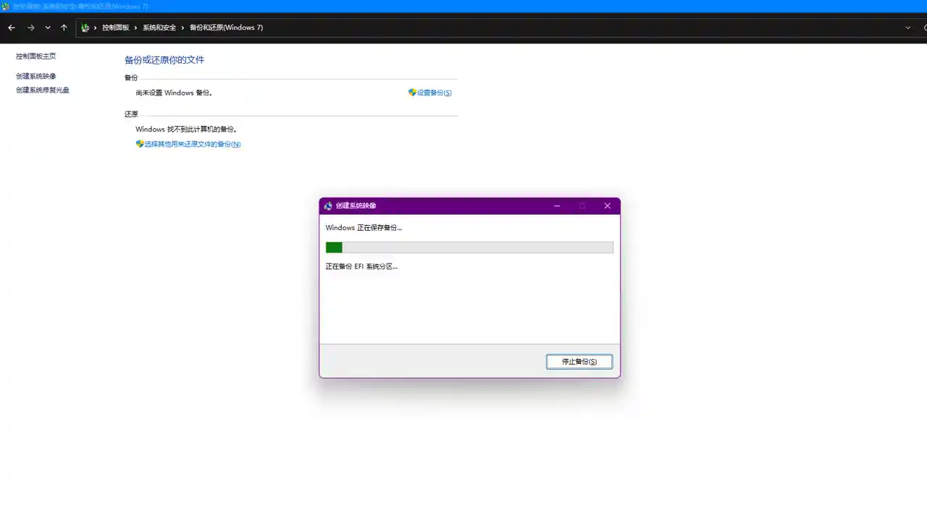Screen dimensions: 927x521
Task: Click the text 正在备份 EFI 系统分区...
Action: tap(361, 266)
